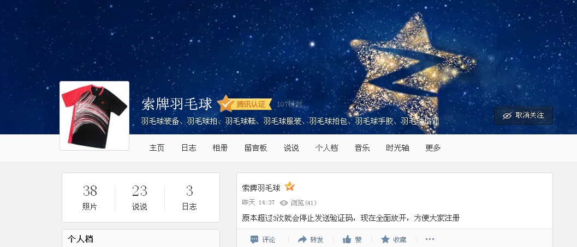577x247 pixels.
Task: Click the shirt profile avatar thumbnail
Action: 94,116
